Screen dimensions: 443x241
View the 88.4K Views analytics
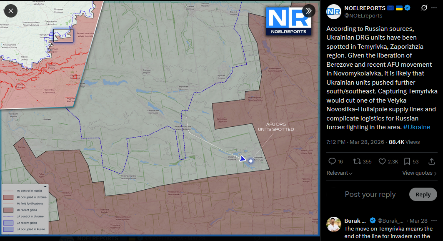click(404, 142)
